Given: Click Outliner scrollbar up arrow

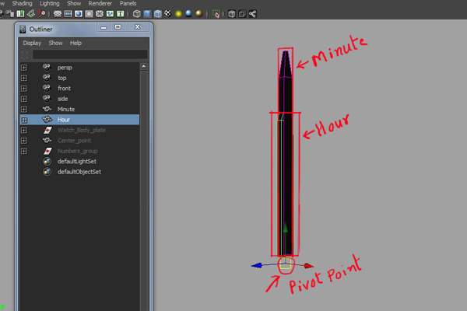Looking at the screenshot, I should point(144,66).
